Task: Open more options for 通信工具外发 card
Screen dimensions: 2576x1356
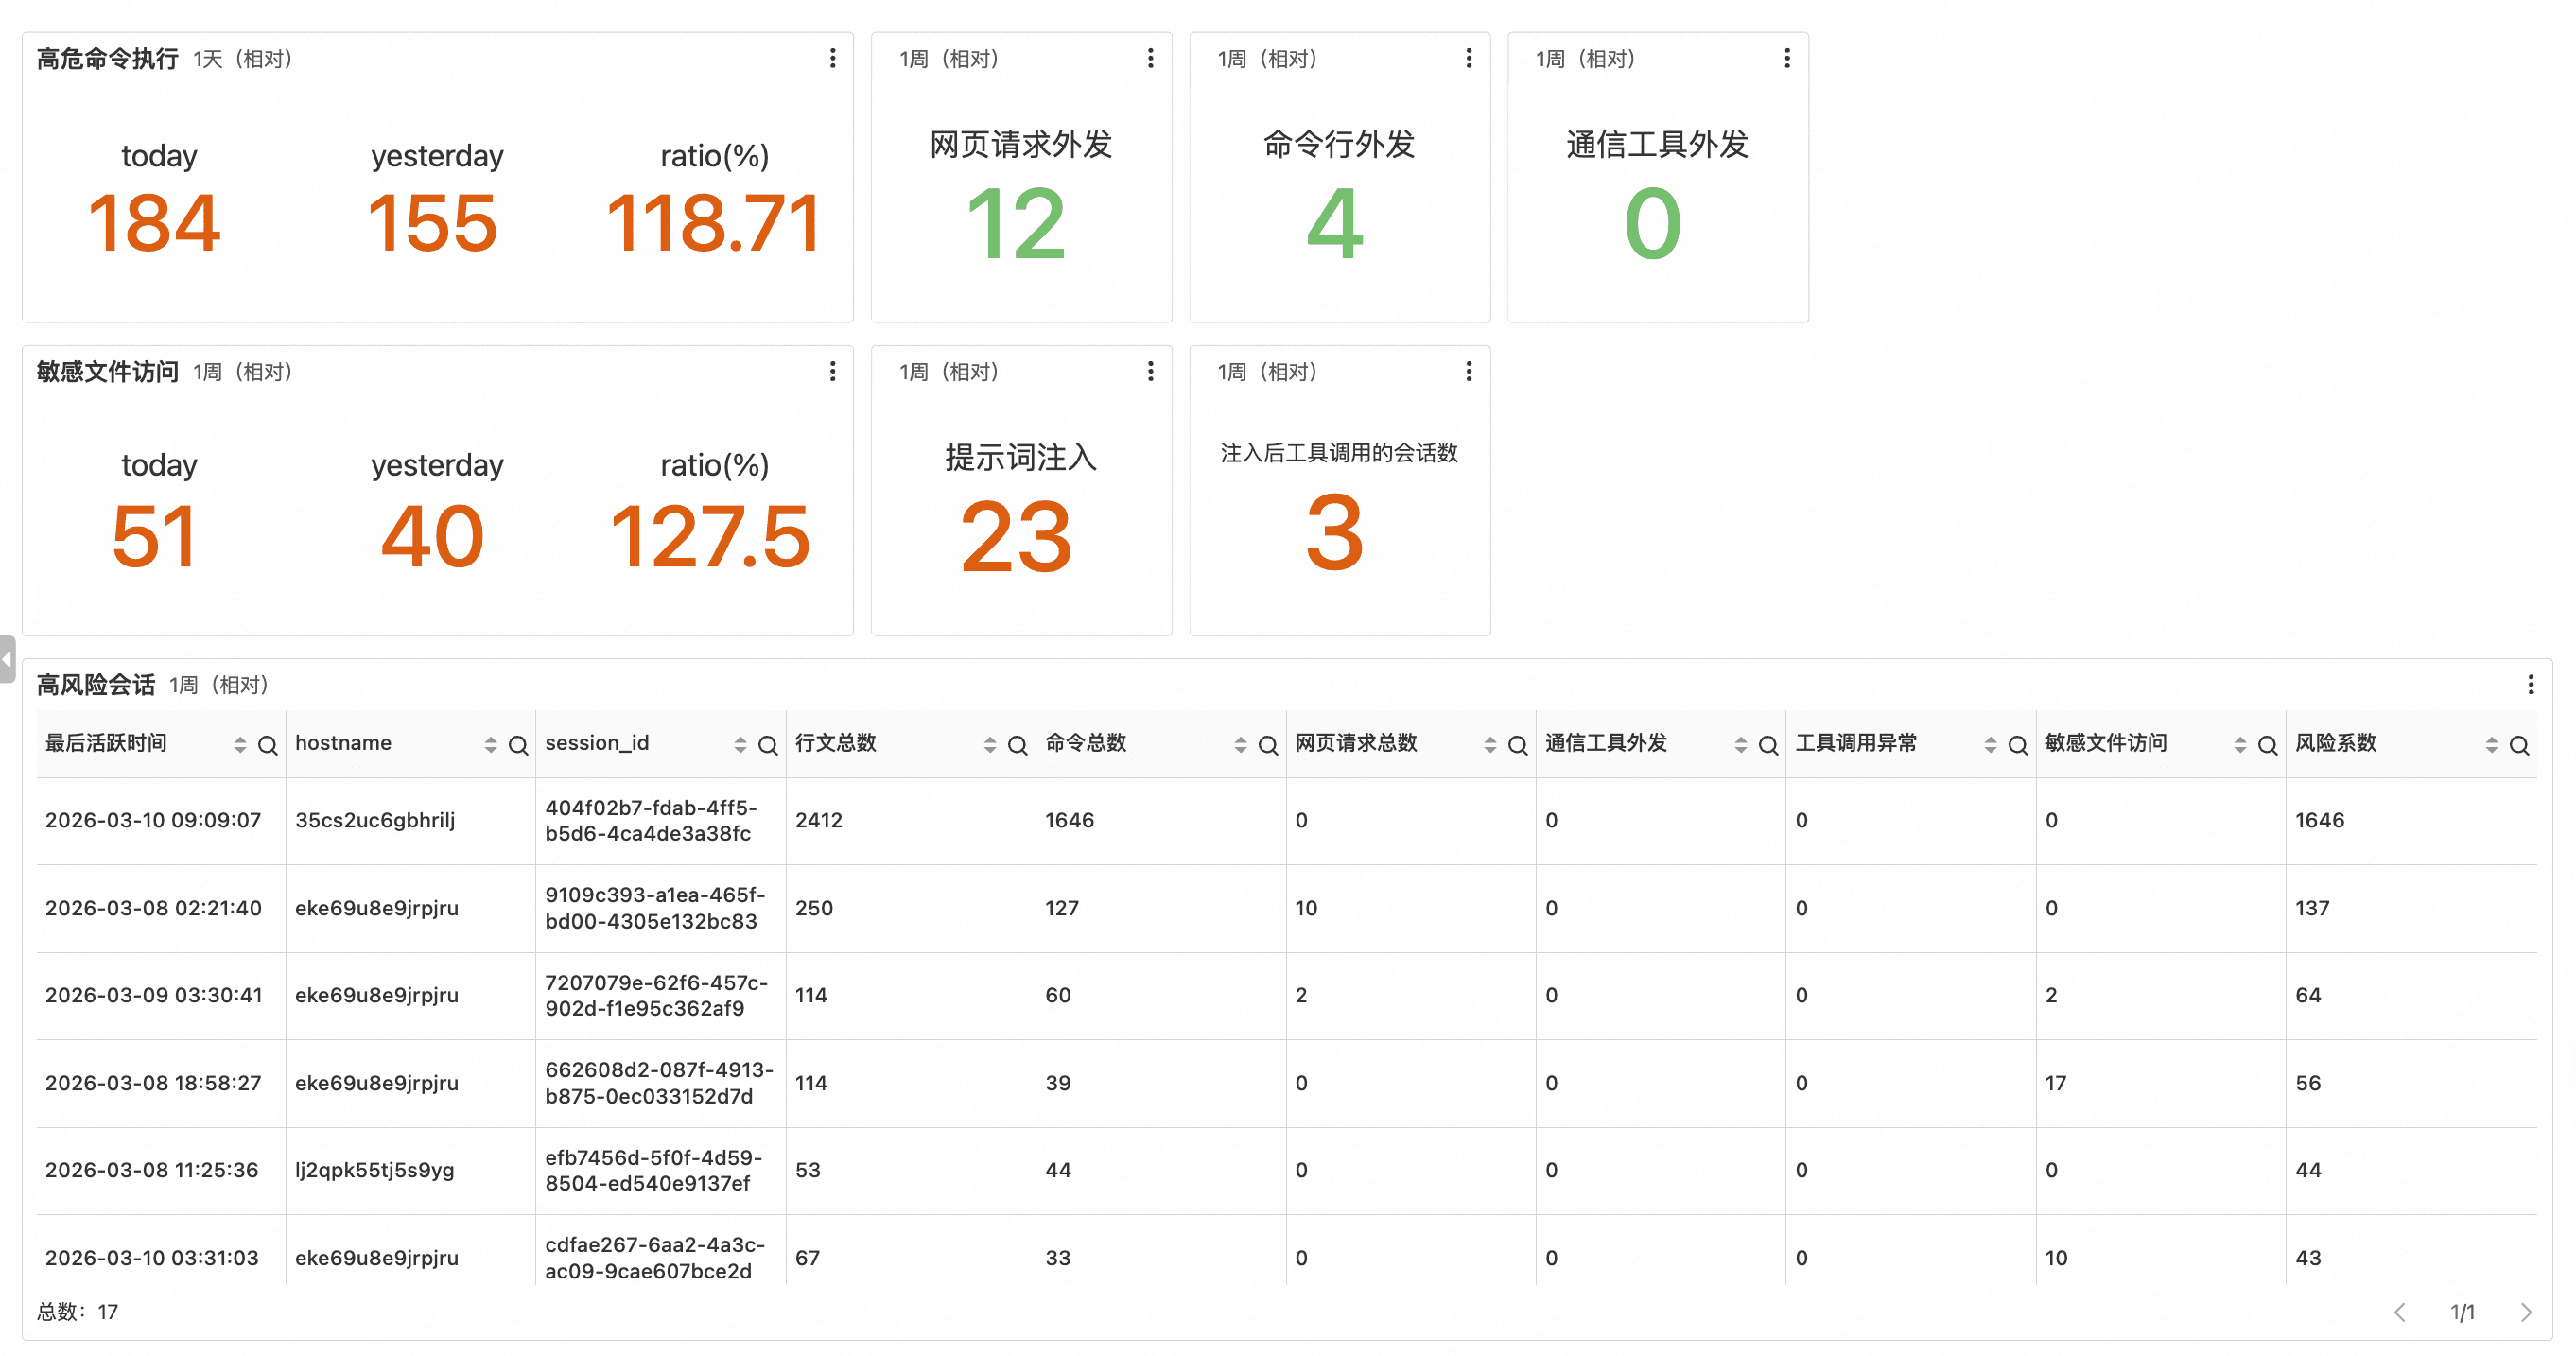Action: [1786, 59]
